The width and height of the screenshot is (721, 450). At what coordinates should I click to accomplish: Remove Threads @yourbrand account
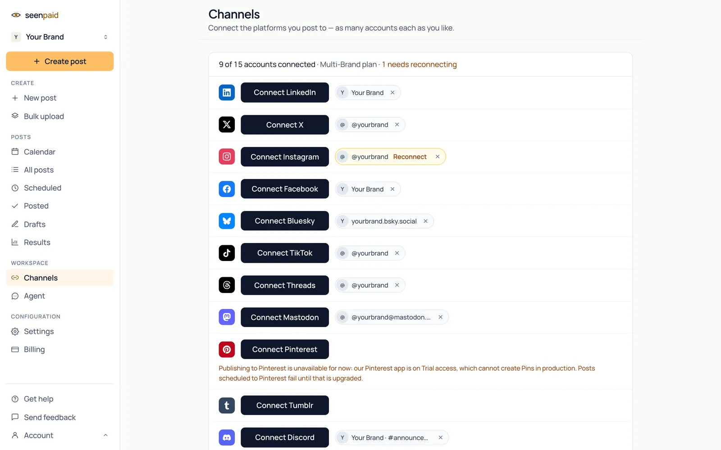click(397, 285)
